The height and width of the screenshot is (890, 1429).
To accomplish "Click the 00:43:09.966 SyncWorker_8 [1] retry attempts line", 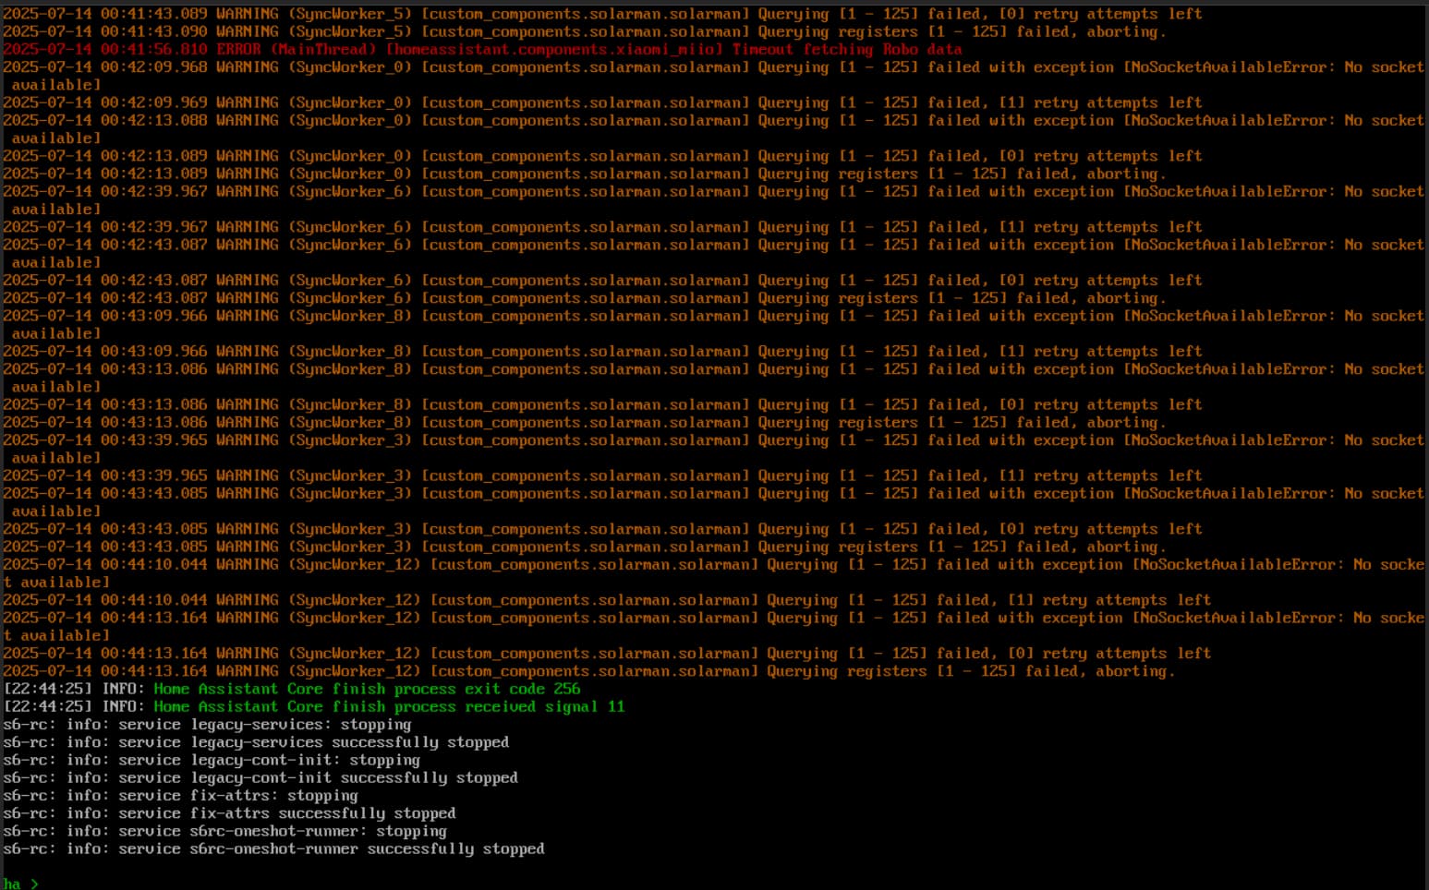I will click(x=602, y=351).
